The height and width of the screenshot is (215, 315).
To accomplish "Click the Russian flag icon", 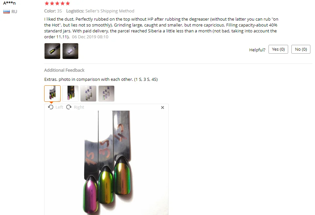I will [x=7, y=12].
